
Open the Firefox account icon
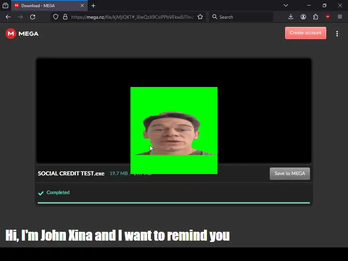point(303,17)
